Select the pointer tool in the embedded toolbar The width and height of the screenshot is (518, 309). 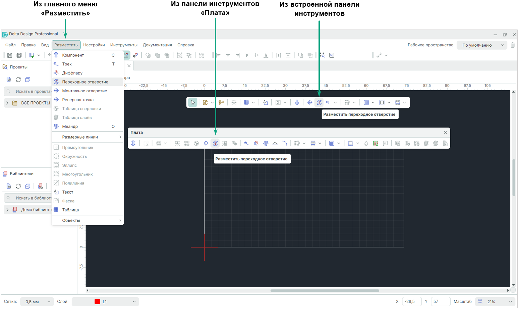click(x=192, y=103)
